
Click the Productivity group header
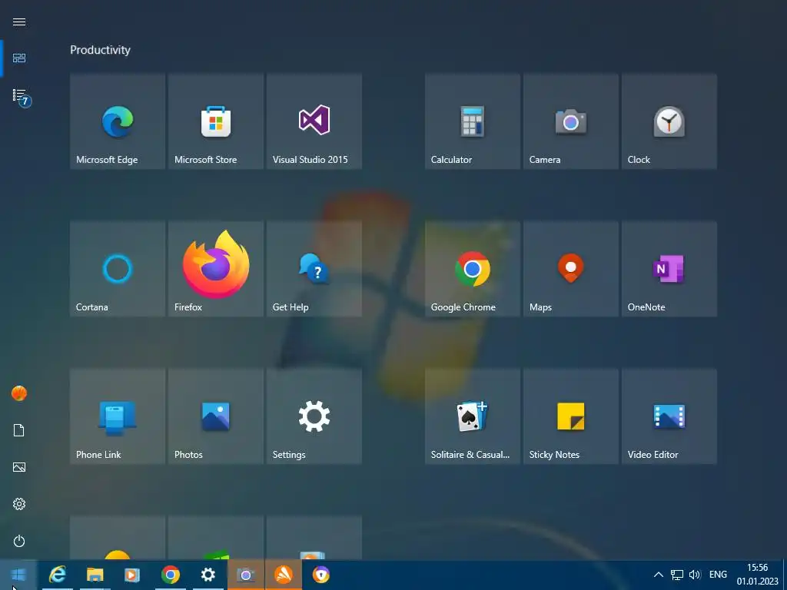[101, 50]
